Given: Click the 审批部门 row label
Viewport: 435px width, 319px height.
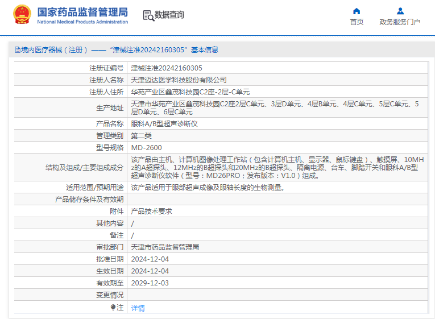Looking at the screenshot, I should point(110,247).
